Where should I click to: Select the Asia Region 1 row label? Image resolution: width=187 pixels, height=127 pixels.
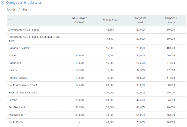click(x=17, y=108)
